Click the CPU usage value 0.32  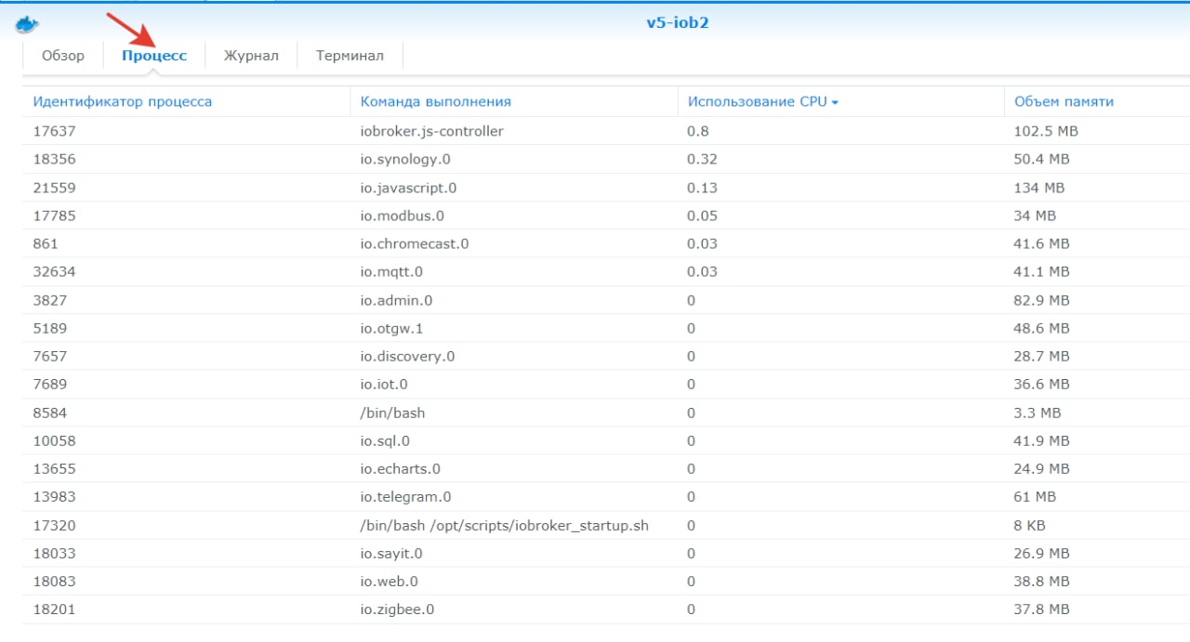click(x=703, y=159)
